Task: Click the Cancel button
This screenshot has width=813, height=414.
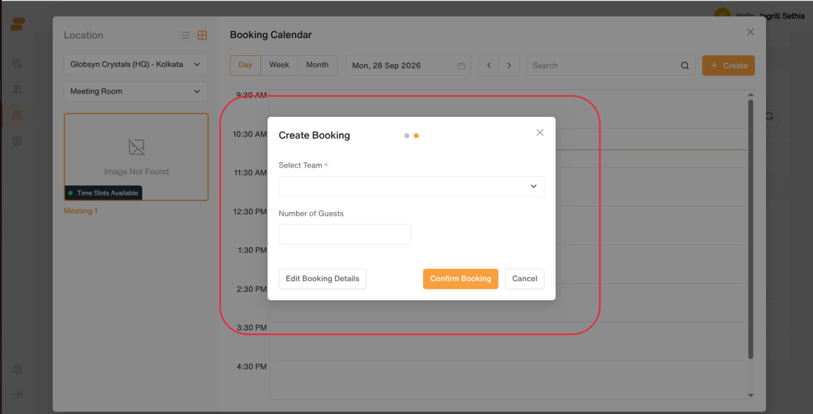Action: [x=525, y=279]
